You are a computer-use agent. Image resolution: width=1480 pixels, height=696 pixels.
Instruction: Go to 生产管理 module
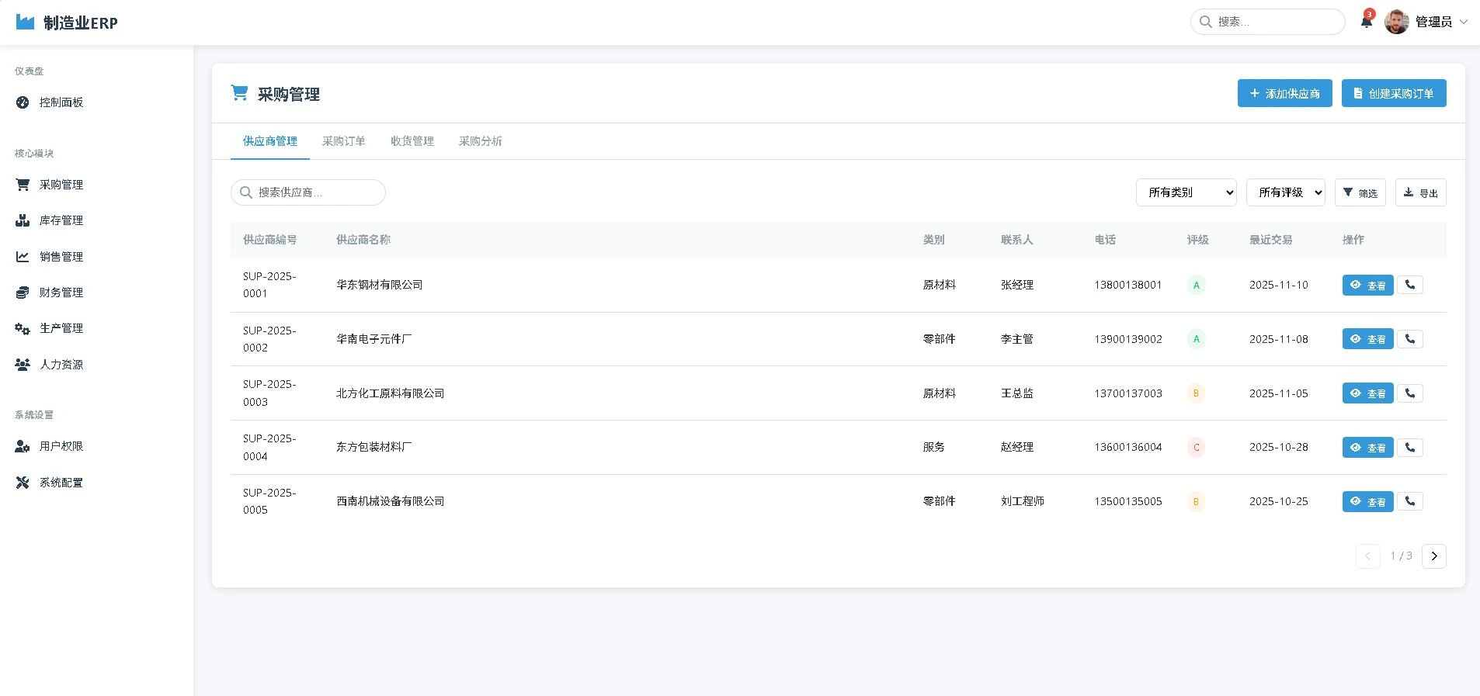(x=61, y=328)
